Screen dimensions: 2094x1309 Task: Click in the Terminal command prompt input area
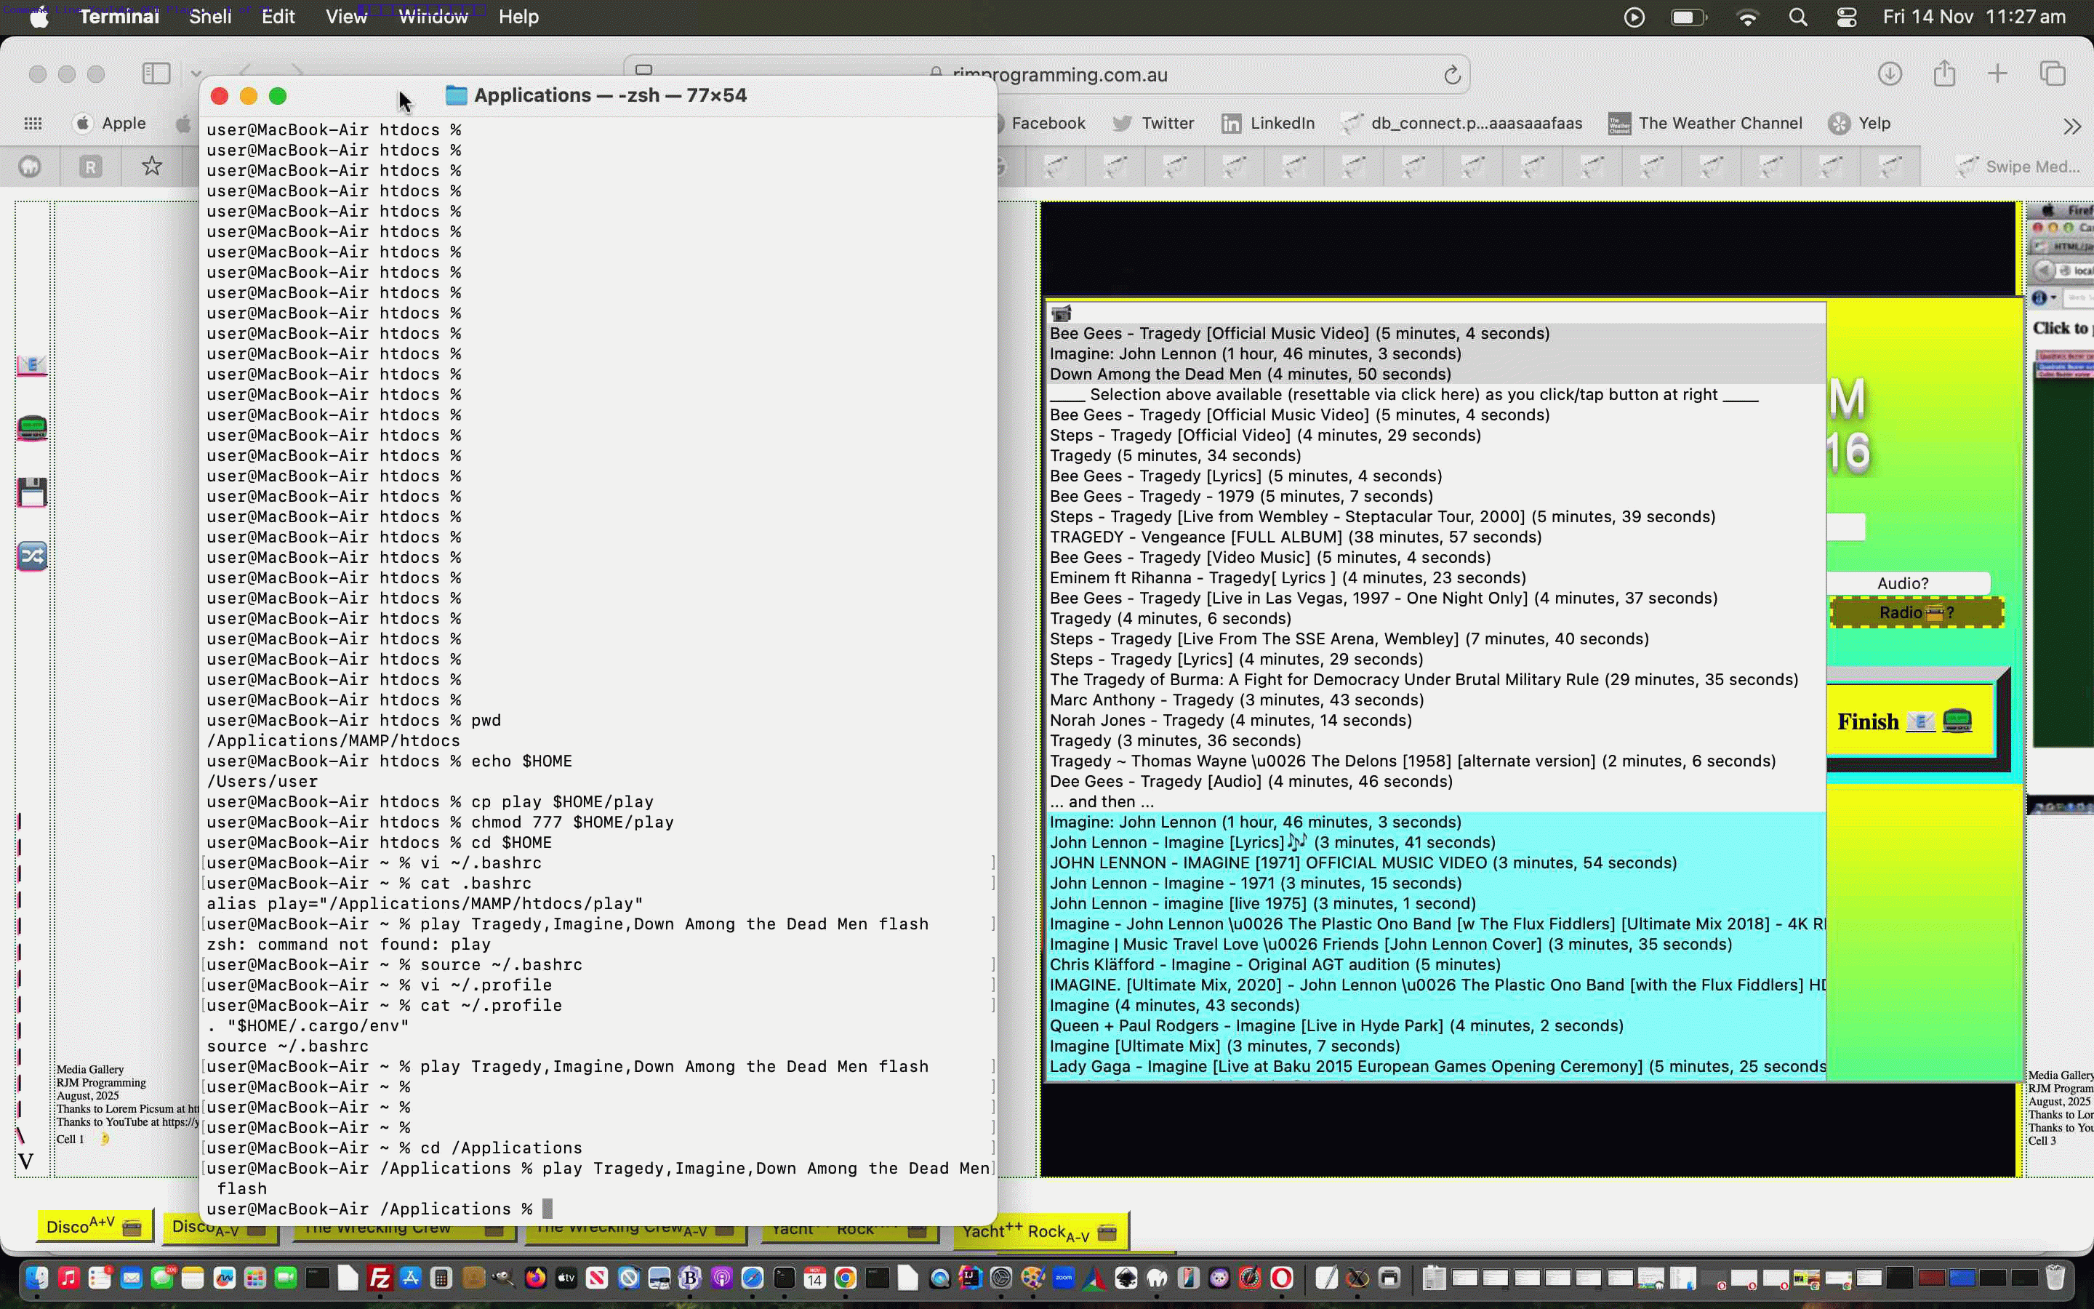[547, 1208]
